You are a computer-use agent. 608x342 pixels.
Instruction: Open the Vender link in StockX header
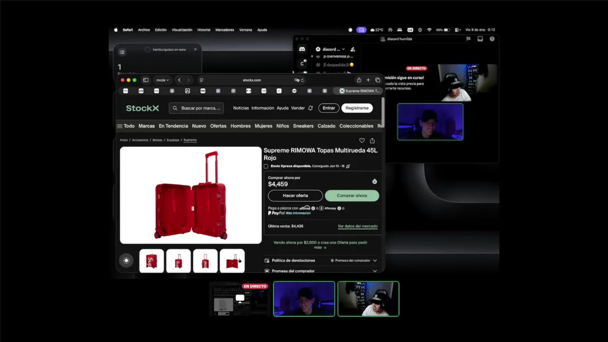[x=298, y=108]
